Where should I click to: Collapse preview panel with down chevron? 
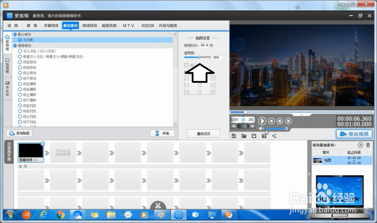(x=302, y=115)
